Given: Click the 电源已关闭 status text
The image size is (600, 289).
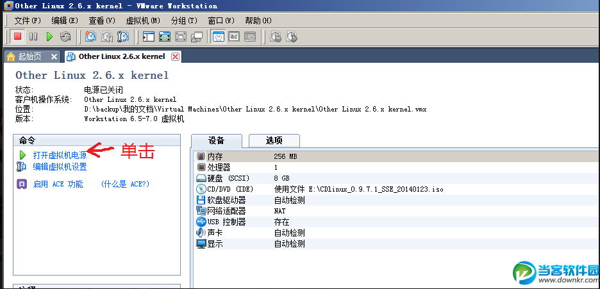Looking at the screenshot, I should click(103, 90).
